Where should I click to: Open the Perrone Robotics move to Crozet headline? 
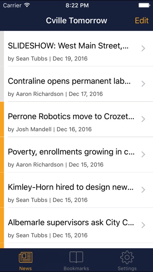71,116
